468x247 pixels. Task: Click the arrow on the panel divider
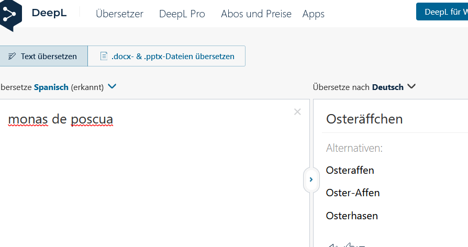click(311, 179)
